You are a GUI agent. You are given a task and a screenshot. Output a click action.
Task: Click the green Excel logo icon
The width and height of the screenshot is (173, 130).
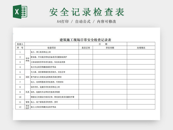pyautogui.click(x=20, y=12)
